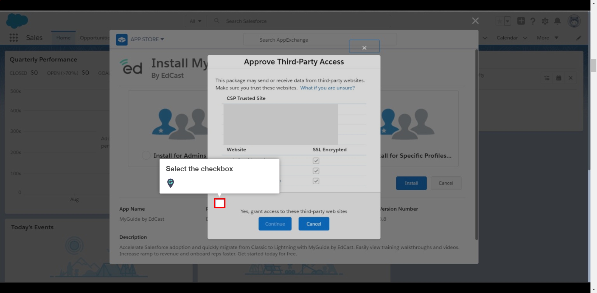Open the APP STORE dropdown
Screen dimensions: 597x293
(147, 39)
